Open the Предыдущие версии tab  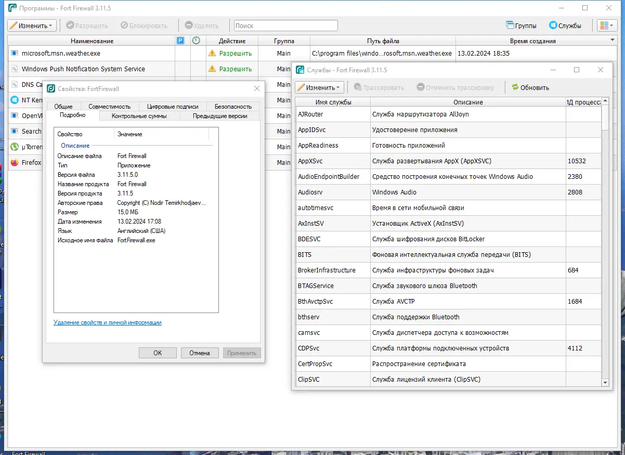[220, 116]
